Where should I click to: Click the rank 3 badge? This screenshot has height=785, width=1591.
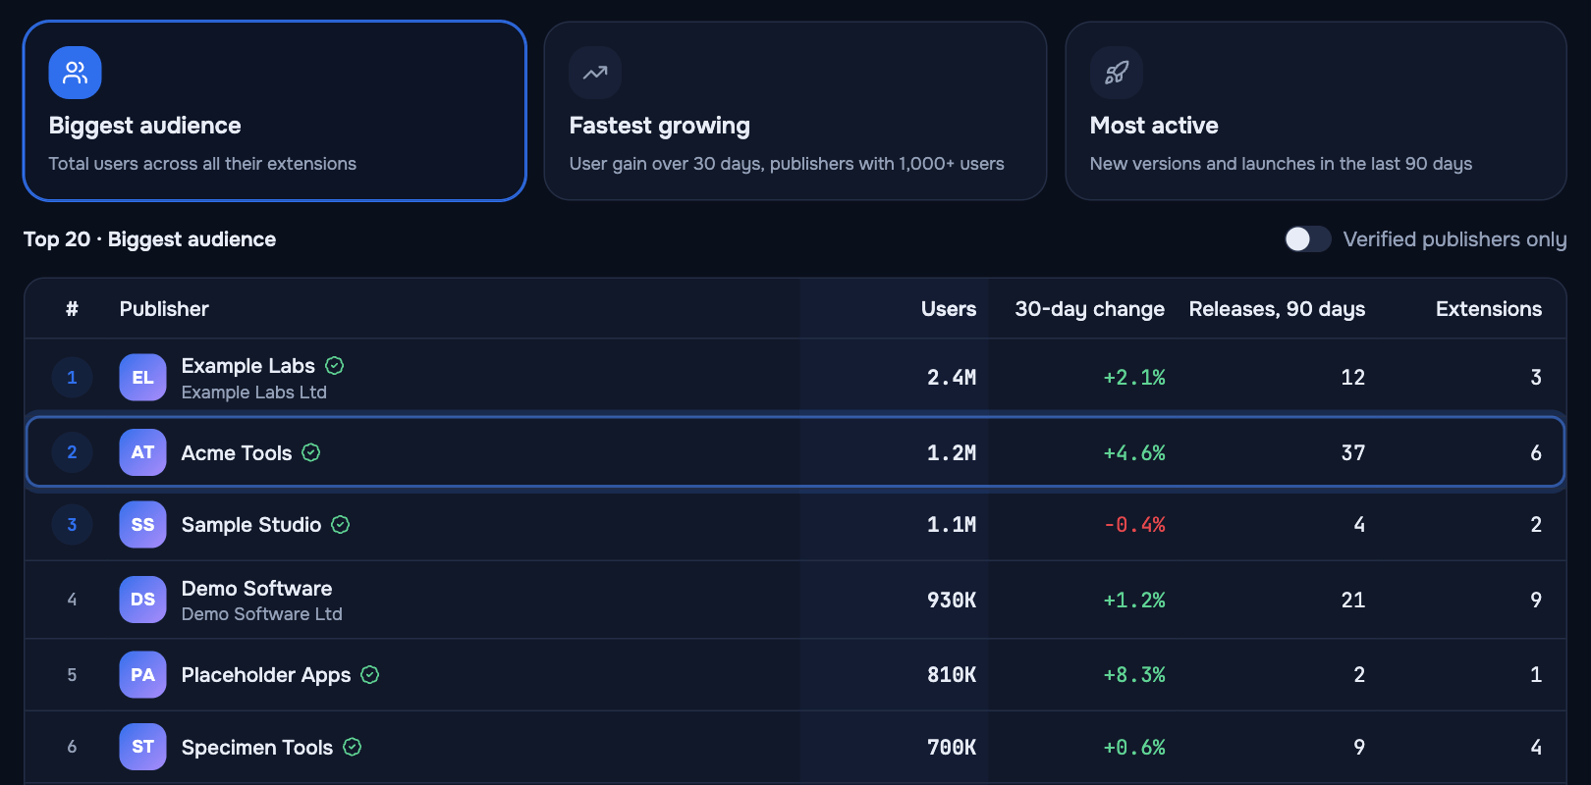click(72, 525)
